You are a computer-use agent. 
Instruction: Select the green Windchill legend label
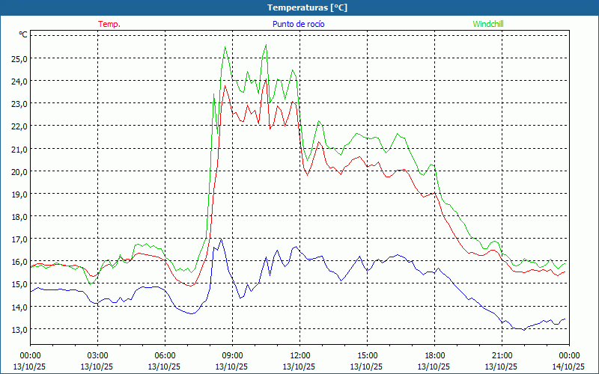tap(488, 24)
